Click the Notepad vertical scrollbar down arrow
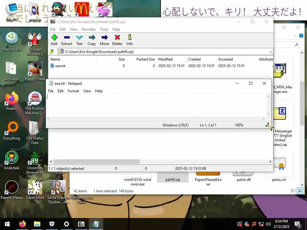This screenshot has width=307, height=230. pos(269,114)
